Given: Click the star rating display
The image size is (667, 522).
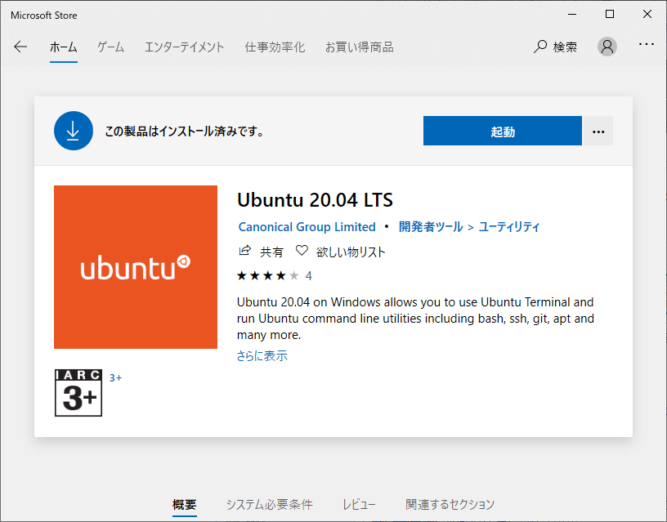Looking at the screenshot, I should [x=268, y=276].
